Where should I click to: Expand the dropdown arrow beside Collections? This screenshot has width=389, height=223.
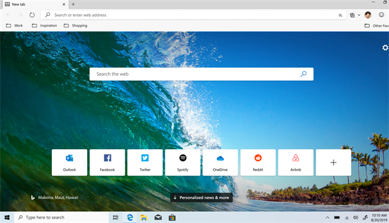[x=359, y=15]
